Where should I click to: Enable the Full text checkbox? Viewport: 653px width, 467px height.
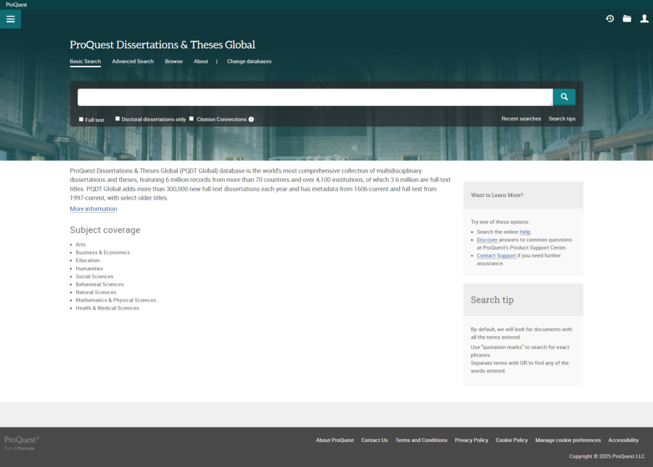(81, 119)
